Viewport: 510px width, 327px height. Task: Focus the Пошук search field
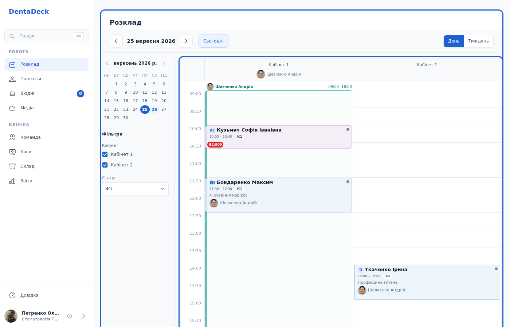click(x=46, y=36)
